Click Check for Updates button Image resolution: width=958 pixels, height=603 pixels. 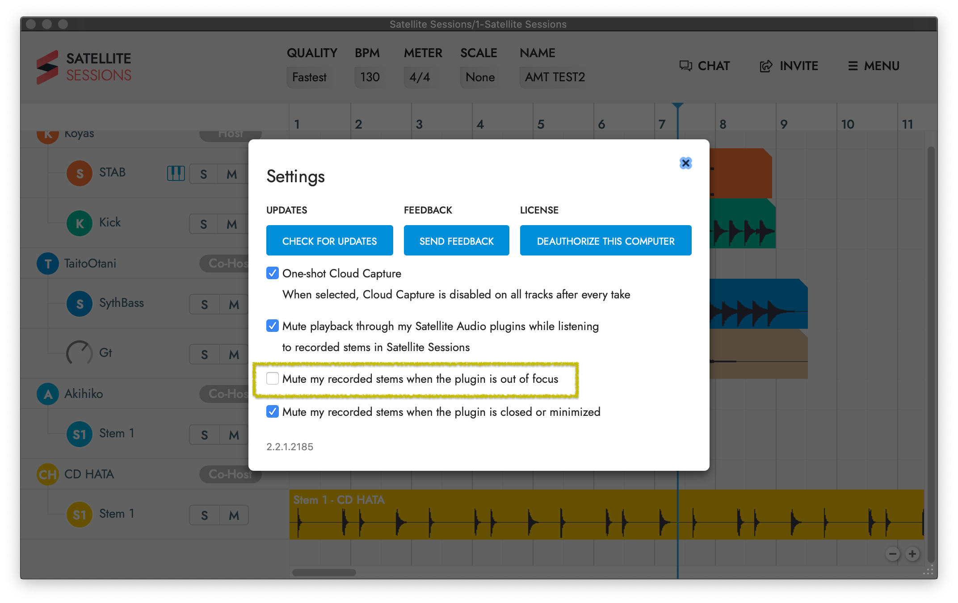[x=330, y=240]
